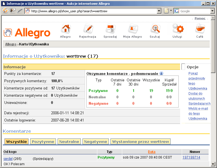This screenshot has height=168, width=217.
Task: Open the Pomoc help link
Action: pos(200,18)
